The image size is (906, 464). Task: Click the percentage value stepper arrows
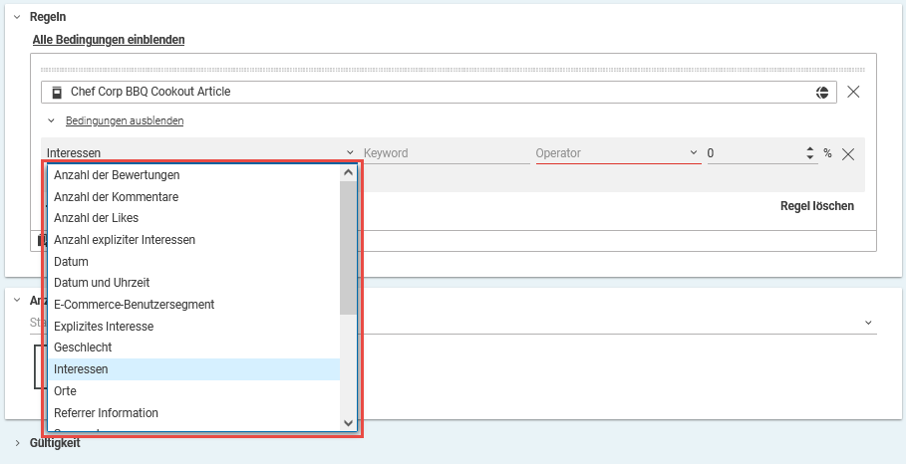pos(810,153)
